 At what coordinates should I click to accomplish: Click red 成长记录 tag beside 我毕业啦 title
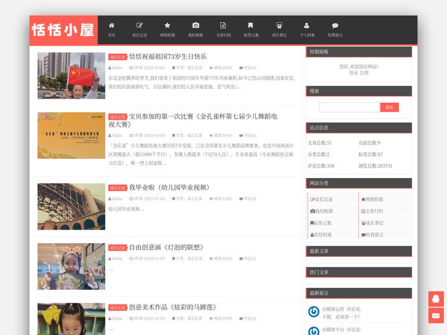tap(117, 188)
